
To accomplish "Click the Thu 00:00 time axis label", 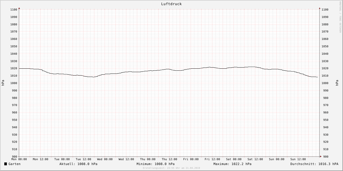I will (148, 159).
